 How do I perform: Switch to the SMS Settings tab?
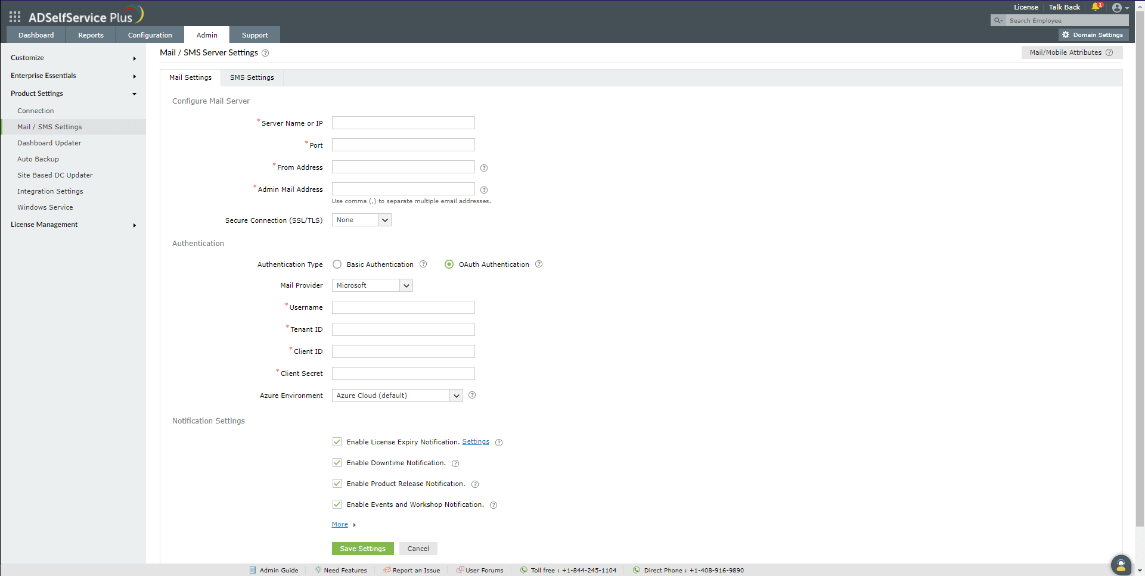[x=251, y=77]
